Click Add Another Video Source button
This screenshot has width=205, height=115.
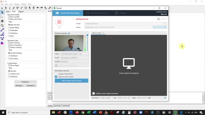click(x=71, y=81)
